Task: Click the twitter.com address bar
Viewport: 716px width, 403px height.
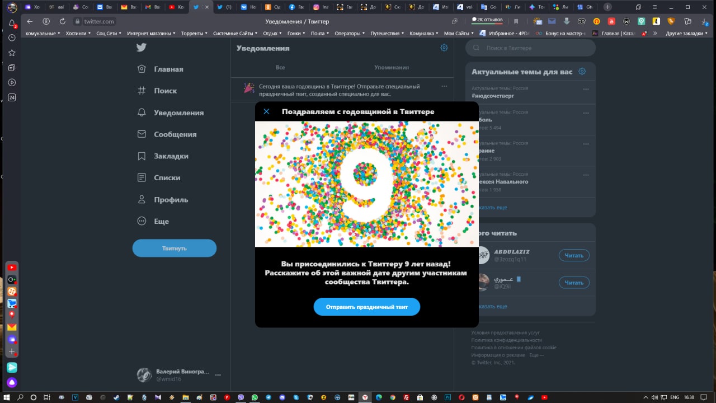Action: (x=100, y=21)
